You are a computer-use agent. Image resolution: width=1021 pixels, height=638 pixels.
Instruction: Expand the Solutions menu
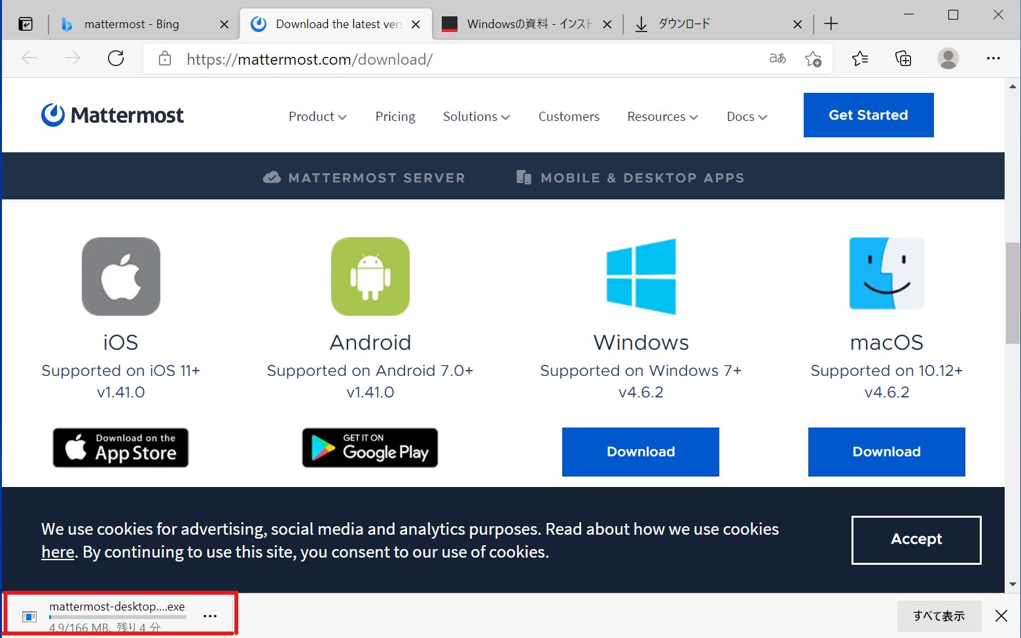click(x=476, y=116)
